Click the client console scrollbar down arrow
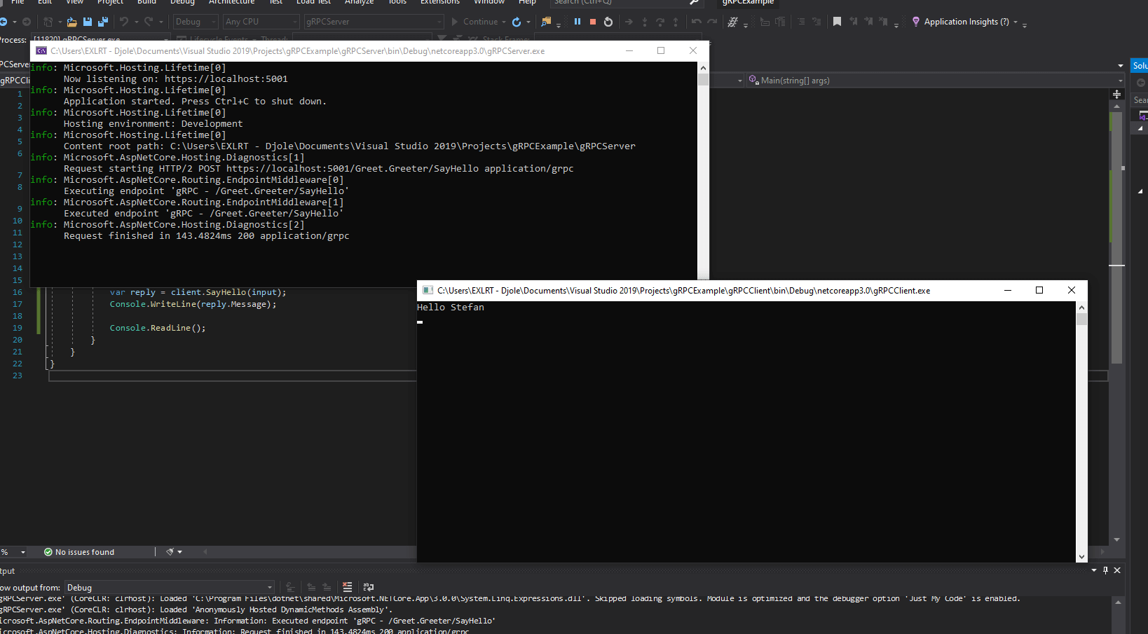1148x634 pixels. click(1081, 556)
